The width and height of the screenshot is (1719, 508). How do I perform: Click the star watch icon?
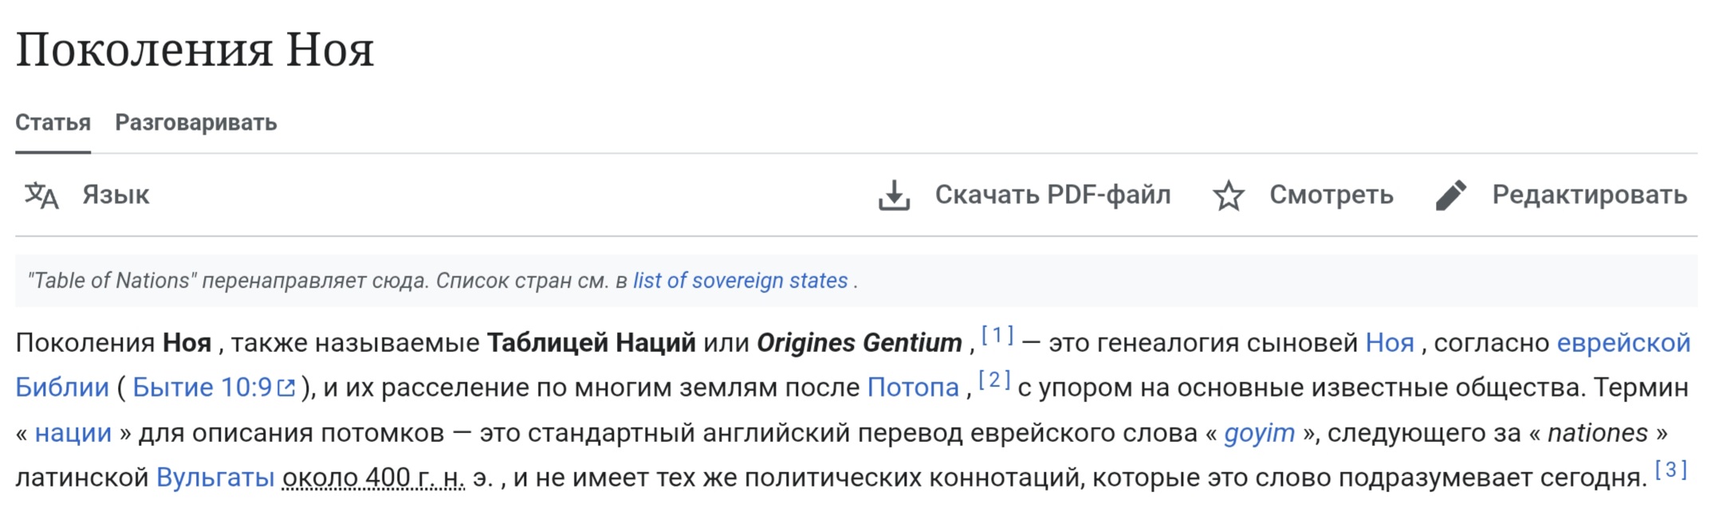coord(1229,195)
